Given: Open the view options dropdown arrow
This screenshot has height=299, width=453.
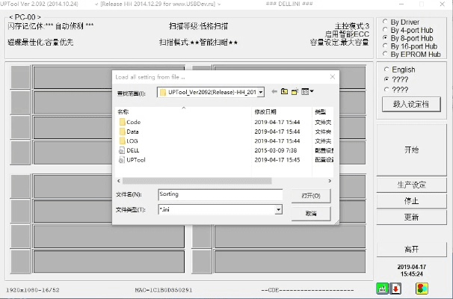Looking at the screenshot, I should (x=312, y=92).
